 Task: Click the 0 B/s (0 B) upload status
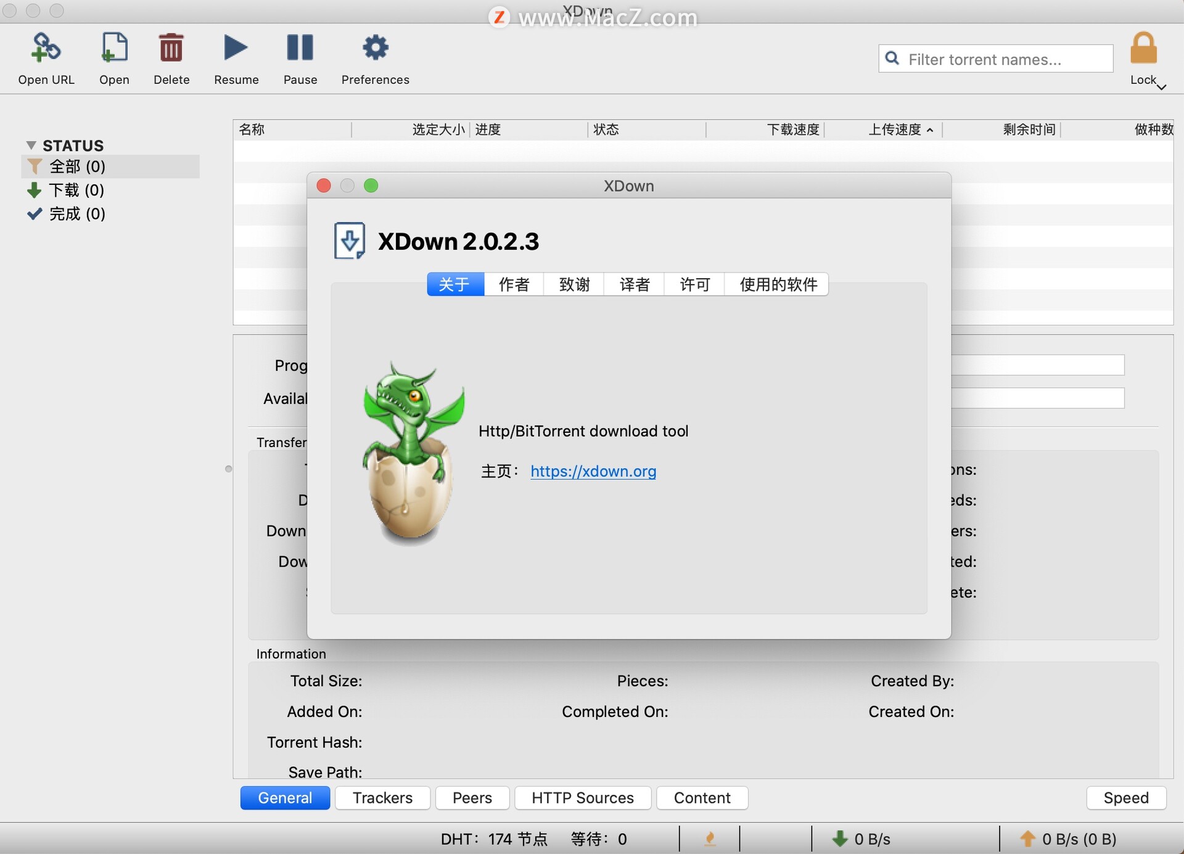[x=1079, y=839]
